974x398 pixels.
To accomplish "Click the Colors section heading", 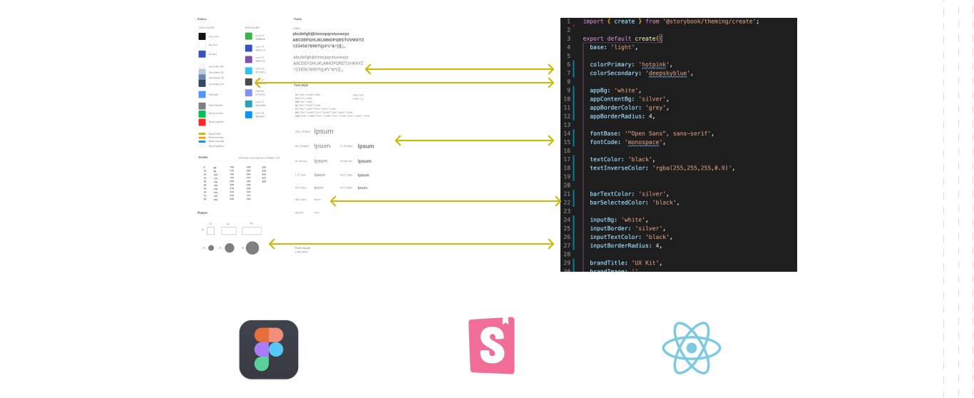I will coord(202,19).
